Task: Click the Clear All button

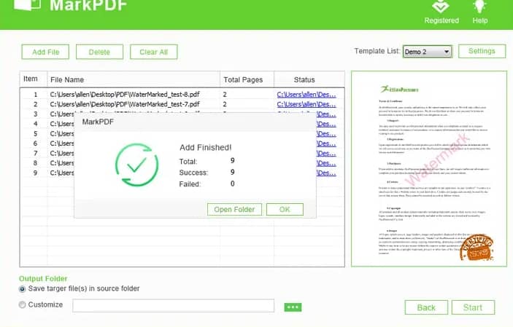Action: 154,52
